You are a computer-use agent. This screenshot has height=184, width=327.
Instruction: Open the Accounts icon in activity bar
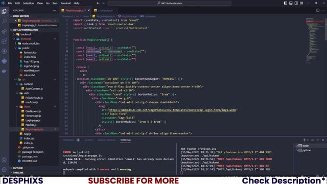4,160
